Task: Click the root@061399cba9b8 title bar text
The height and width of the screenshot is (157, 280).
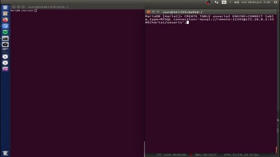Action: tap(182, 12)
